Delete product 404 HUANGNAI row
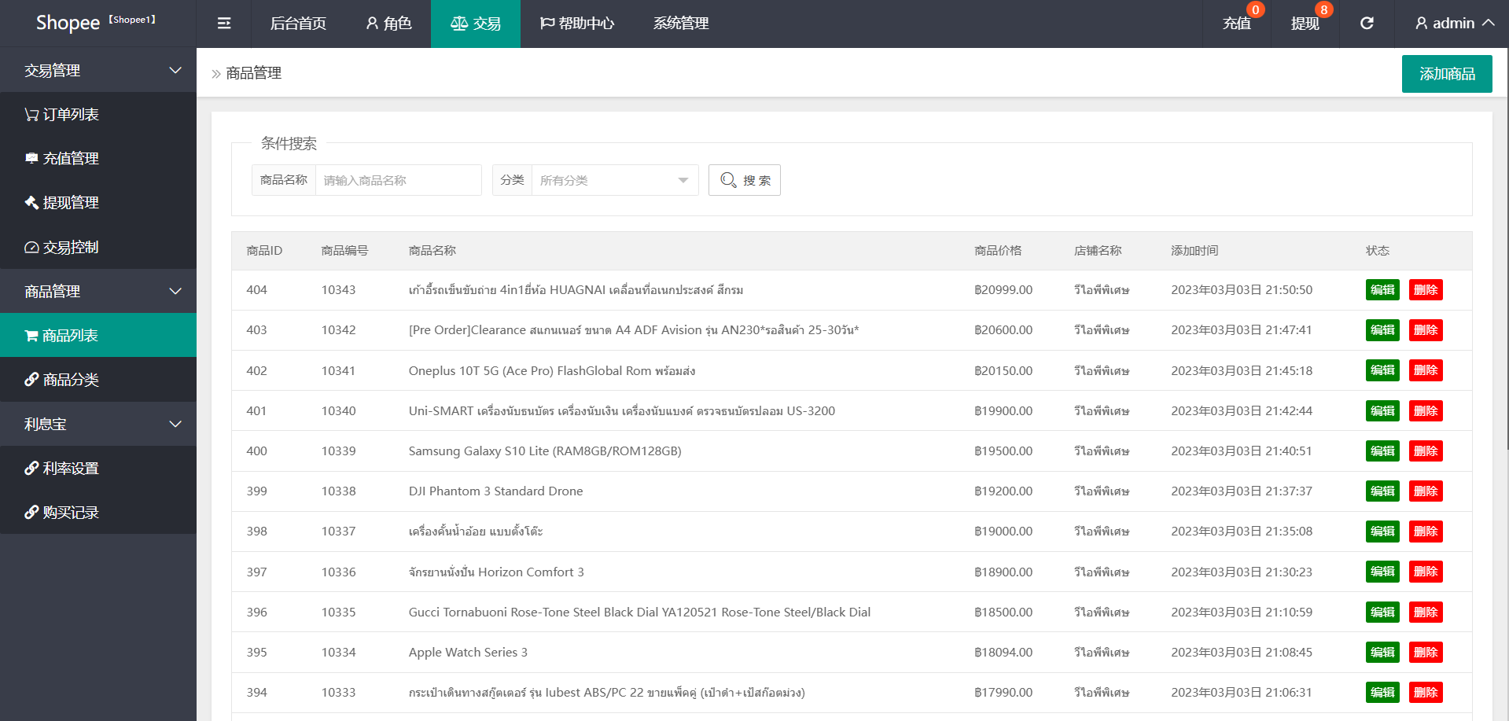The width and height of the screenshot is (1509, 721). pos(1426,290)
